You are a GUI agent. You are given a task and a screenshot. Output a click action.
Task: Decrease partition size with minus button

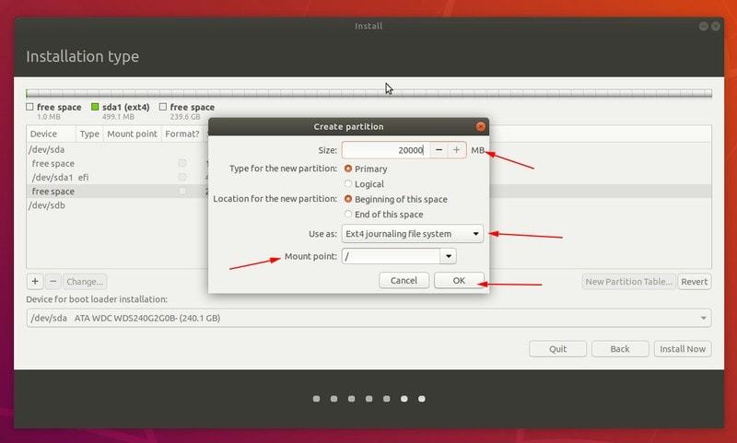tap(439, 150)
